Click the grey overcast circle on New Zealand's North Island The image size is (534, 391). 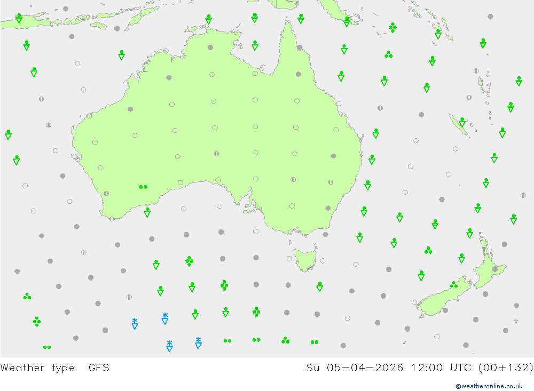coord(495,269)
